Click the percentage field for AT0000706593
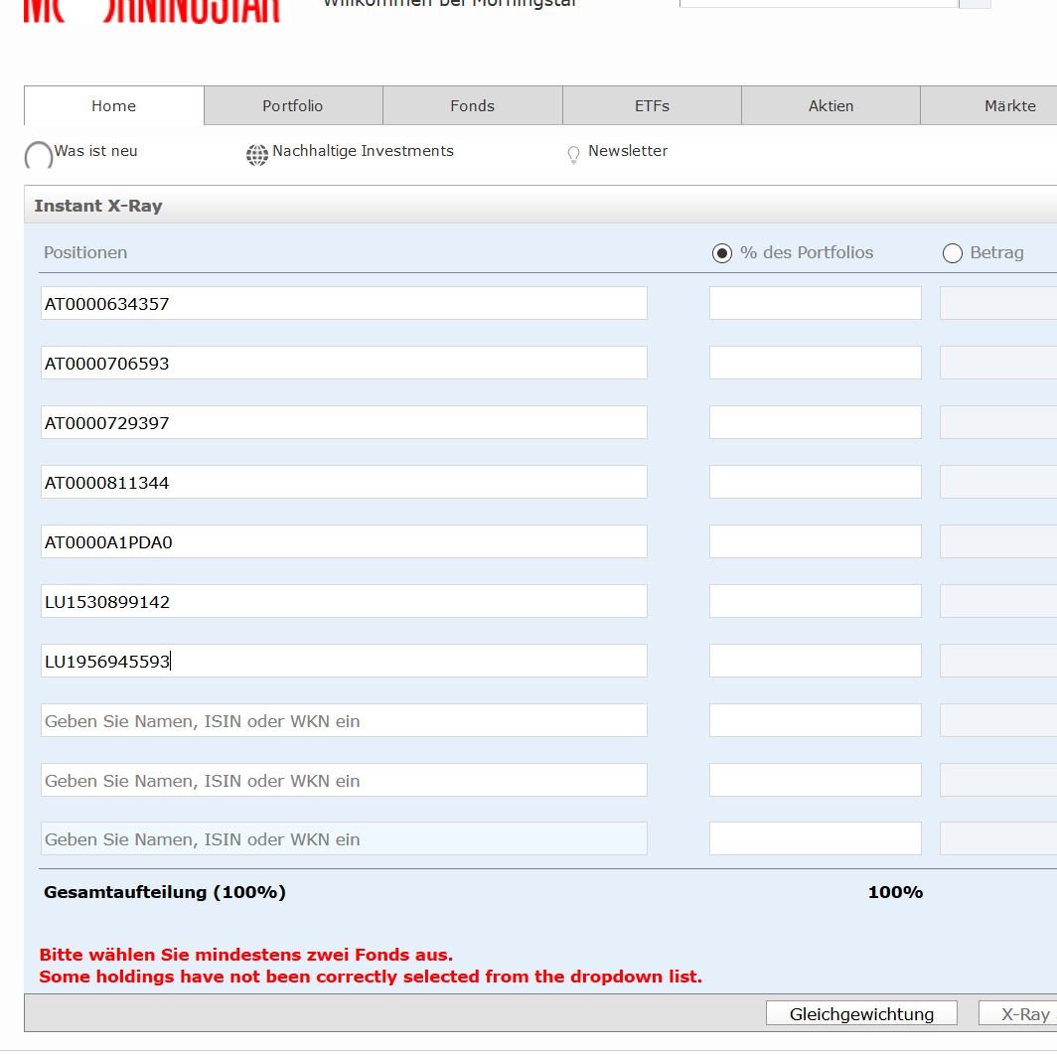1057x1054 pixels. point(815,363)
